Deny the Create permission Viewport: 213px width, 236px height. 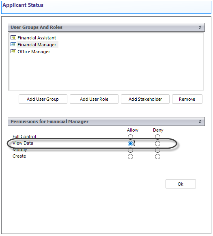[x=157, y=157]
